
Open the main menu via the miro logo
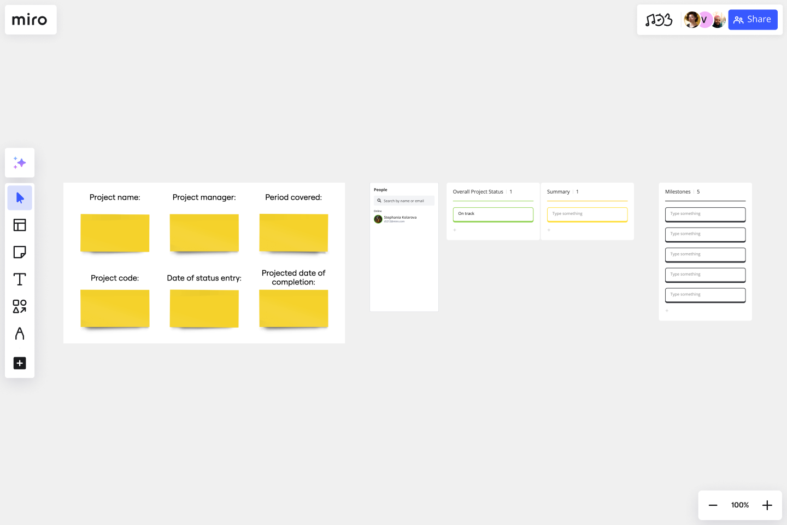30,20
